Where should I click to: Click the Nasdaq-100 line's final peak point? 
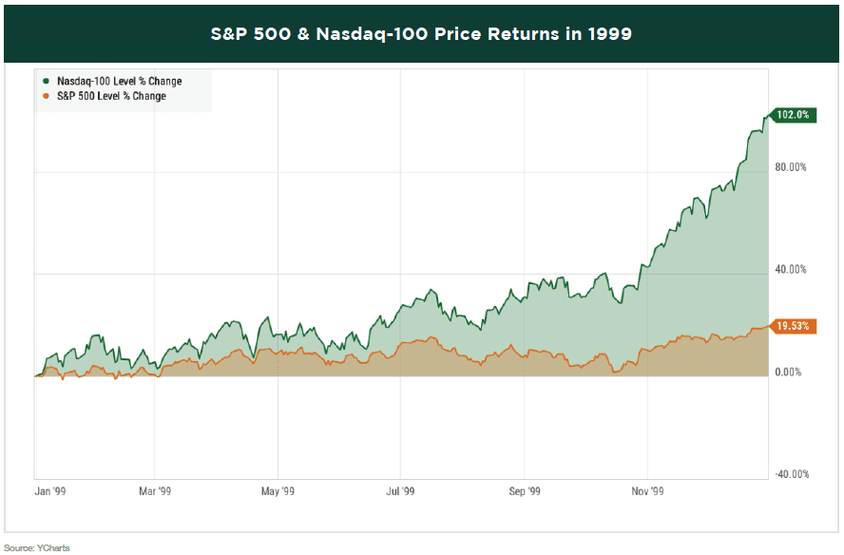click(x=766, y=117)
